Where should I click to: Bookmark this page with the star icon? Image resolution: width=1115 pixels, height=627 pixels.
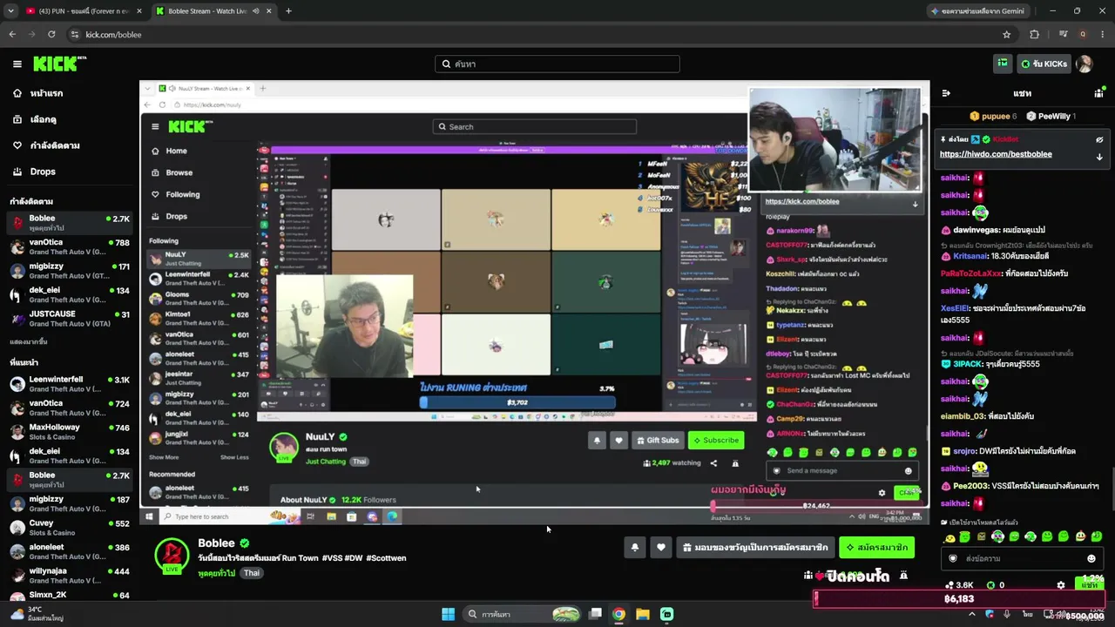click(x=1007, y=34)
